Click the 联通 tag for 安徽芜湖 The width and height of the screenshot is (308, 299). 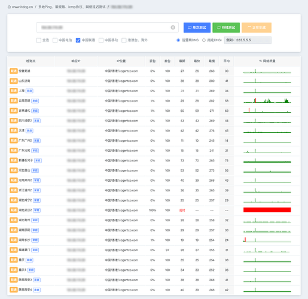click(14, 71)
